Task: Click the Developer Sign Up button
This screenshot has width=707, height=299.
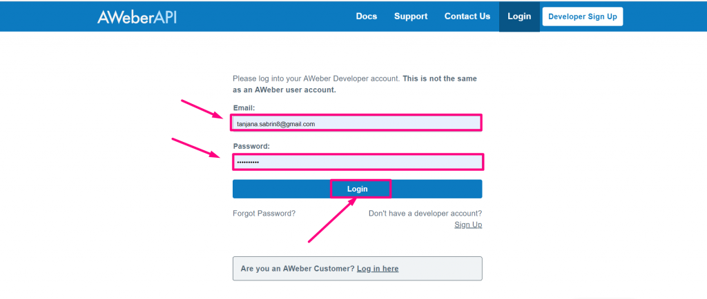Action: click(583, 17)
